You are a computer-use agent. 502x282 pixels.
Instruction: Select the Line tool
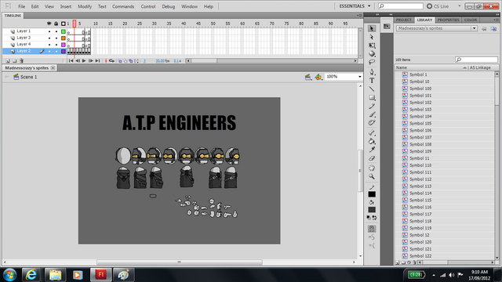pyautogui.click(x=372, y=89)
